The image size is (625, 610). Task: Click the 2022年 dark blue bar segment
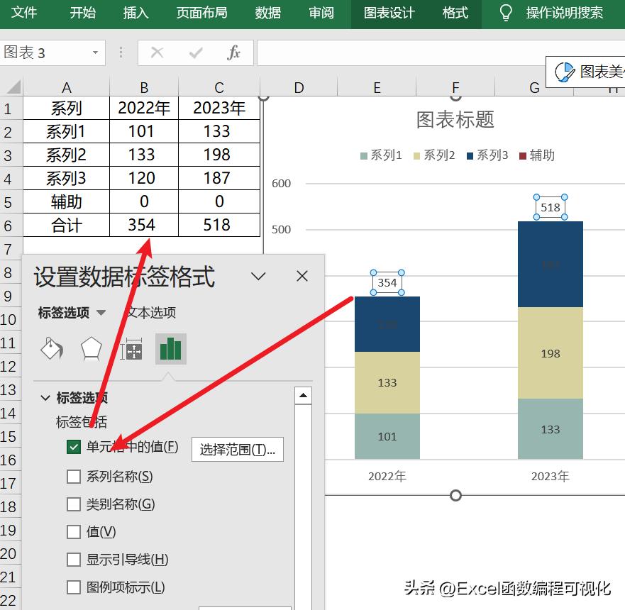click(387, 324)
